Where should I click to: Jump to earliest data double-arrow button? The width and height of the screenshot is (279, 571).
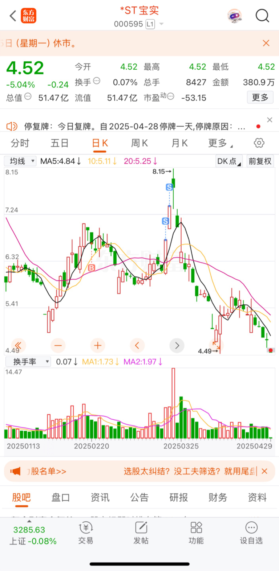(x=18, y=345)
